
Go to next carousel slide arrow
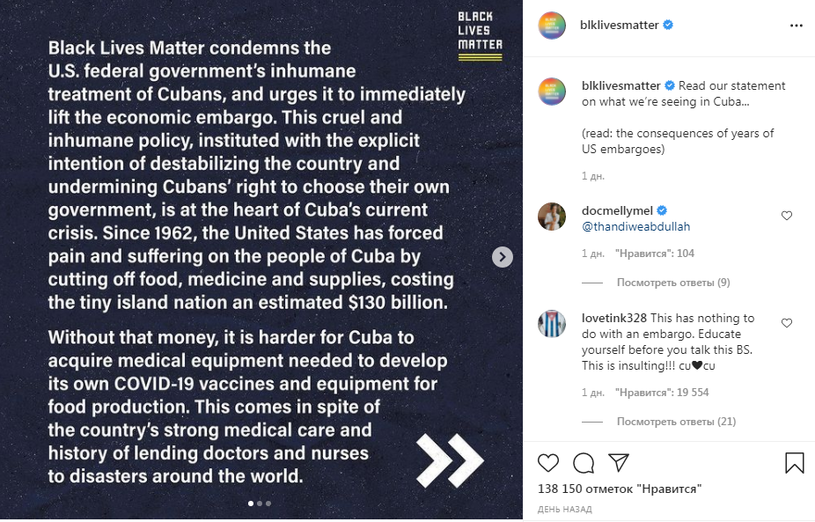(502, 257)
